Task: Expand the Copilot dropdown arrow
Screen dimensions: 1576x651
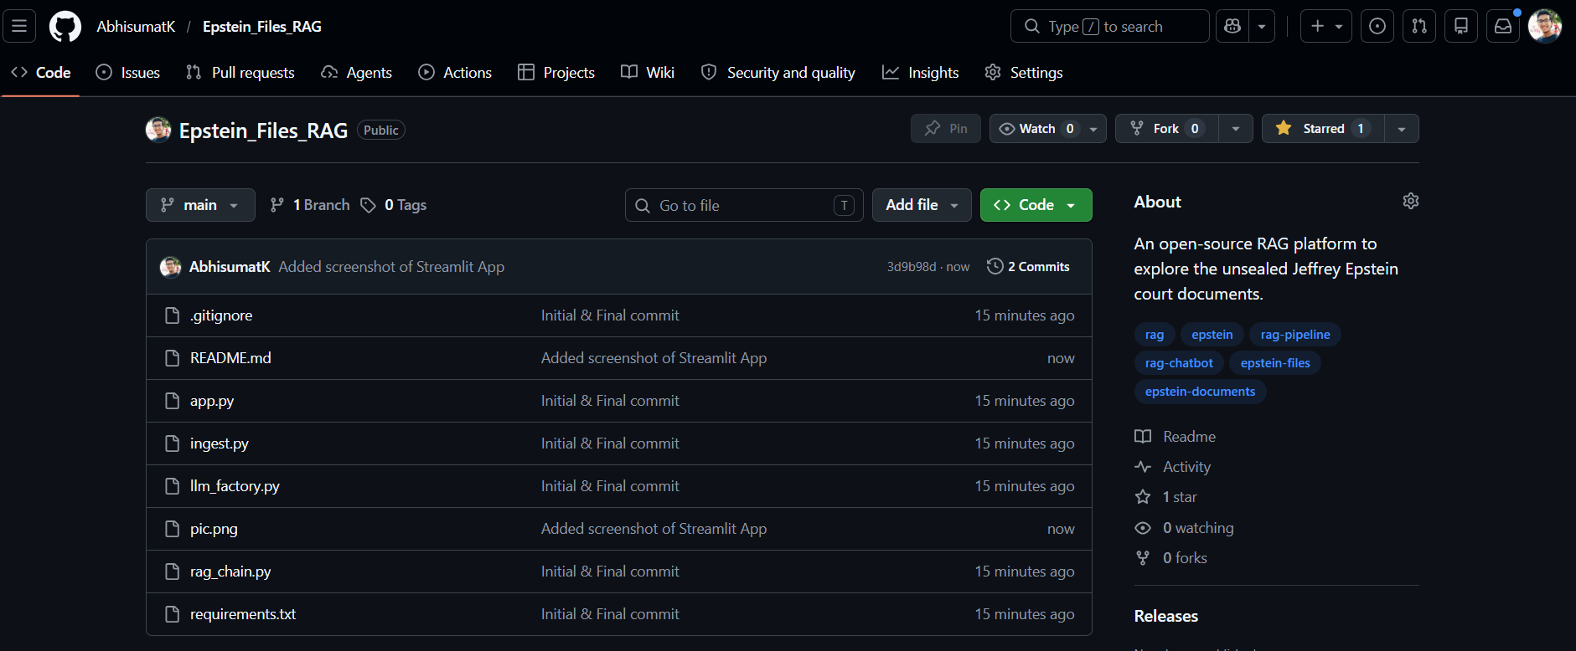Action: 1262,26
